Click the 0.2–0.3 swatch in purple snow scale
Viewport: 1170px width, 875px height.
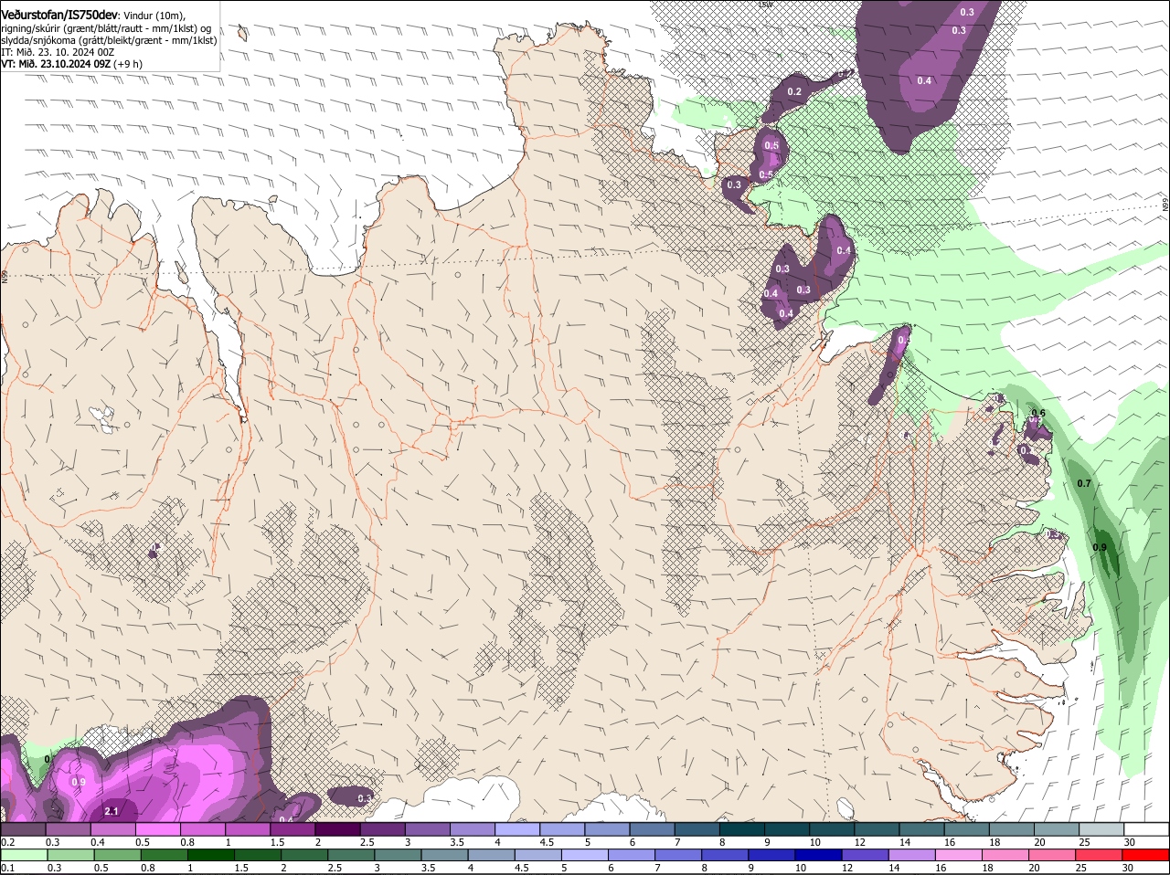point(24,828)
